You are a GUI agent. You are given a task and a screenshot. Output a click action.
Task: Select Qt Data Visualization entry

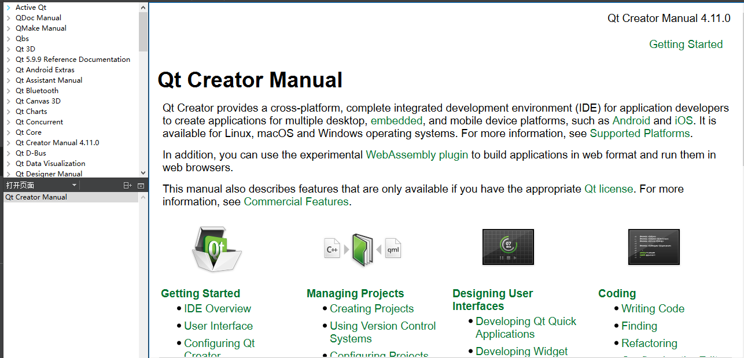[x=50, y=164]
